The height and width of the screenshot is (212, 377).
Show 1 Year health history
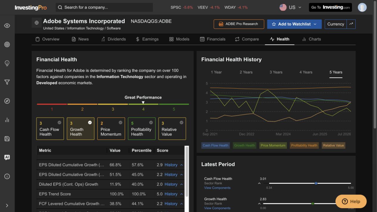pos(216,72)
